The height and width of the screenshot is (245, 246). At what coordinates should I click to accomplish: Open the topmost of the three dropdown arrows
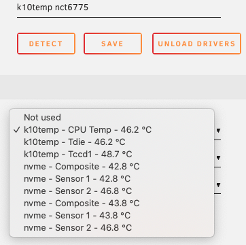coord(218,131)
